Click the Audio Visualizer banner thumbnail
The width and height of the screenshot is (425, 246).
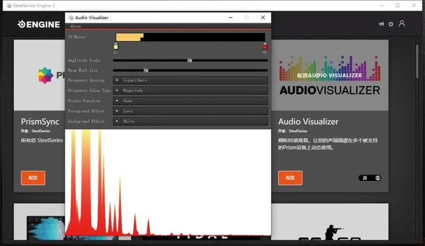(329, 75)
